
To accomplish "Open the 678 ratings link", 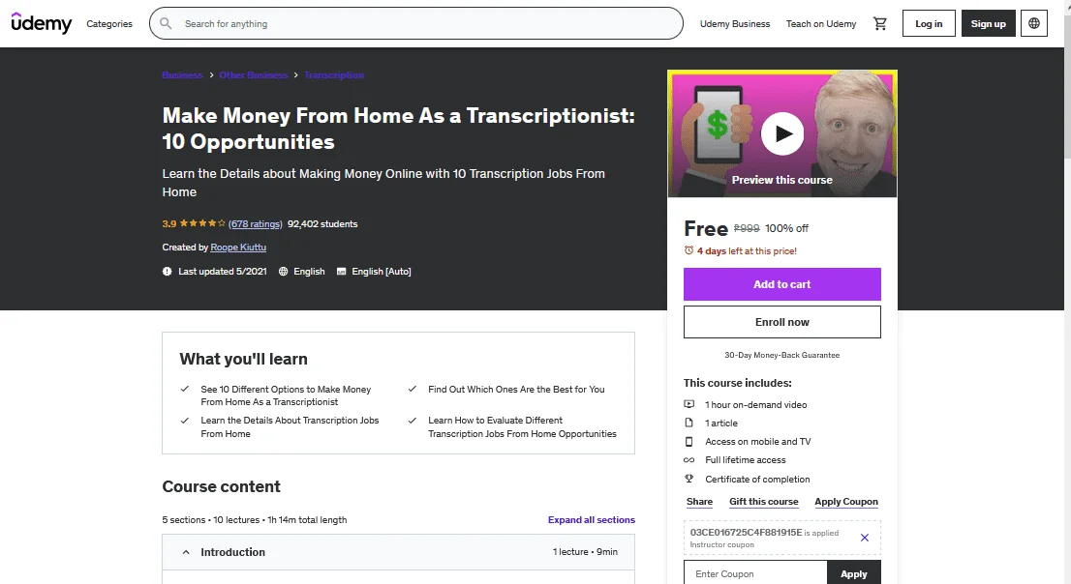I will tap(255, 223).
